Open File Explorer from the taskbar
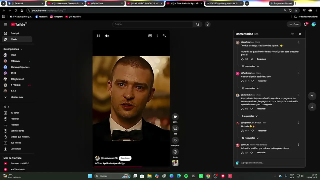The image size is (320, 180). click(149, 176)
